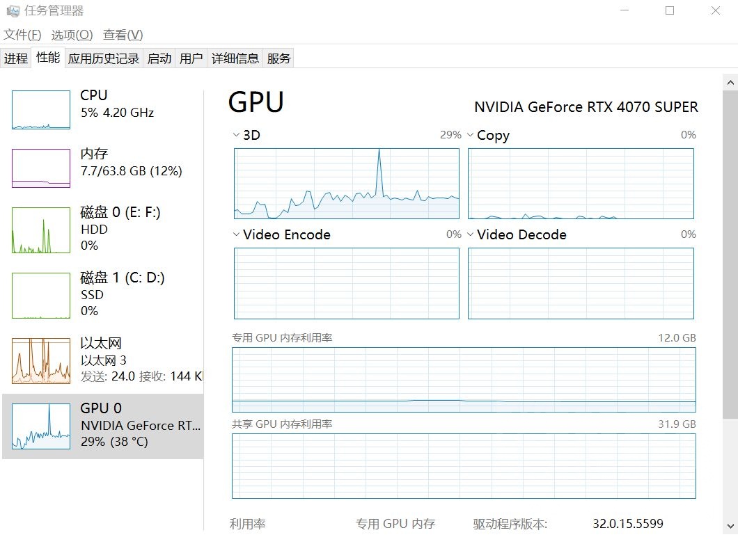
Task: Switch to the 服务 tab
Action: coord(278,58)
